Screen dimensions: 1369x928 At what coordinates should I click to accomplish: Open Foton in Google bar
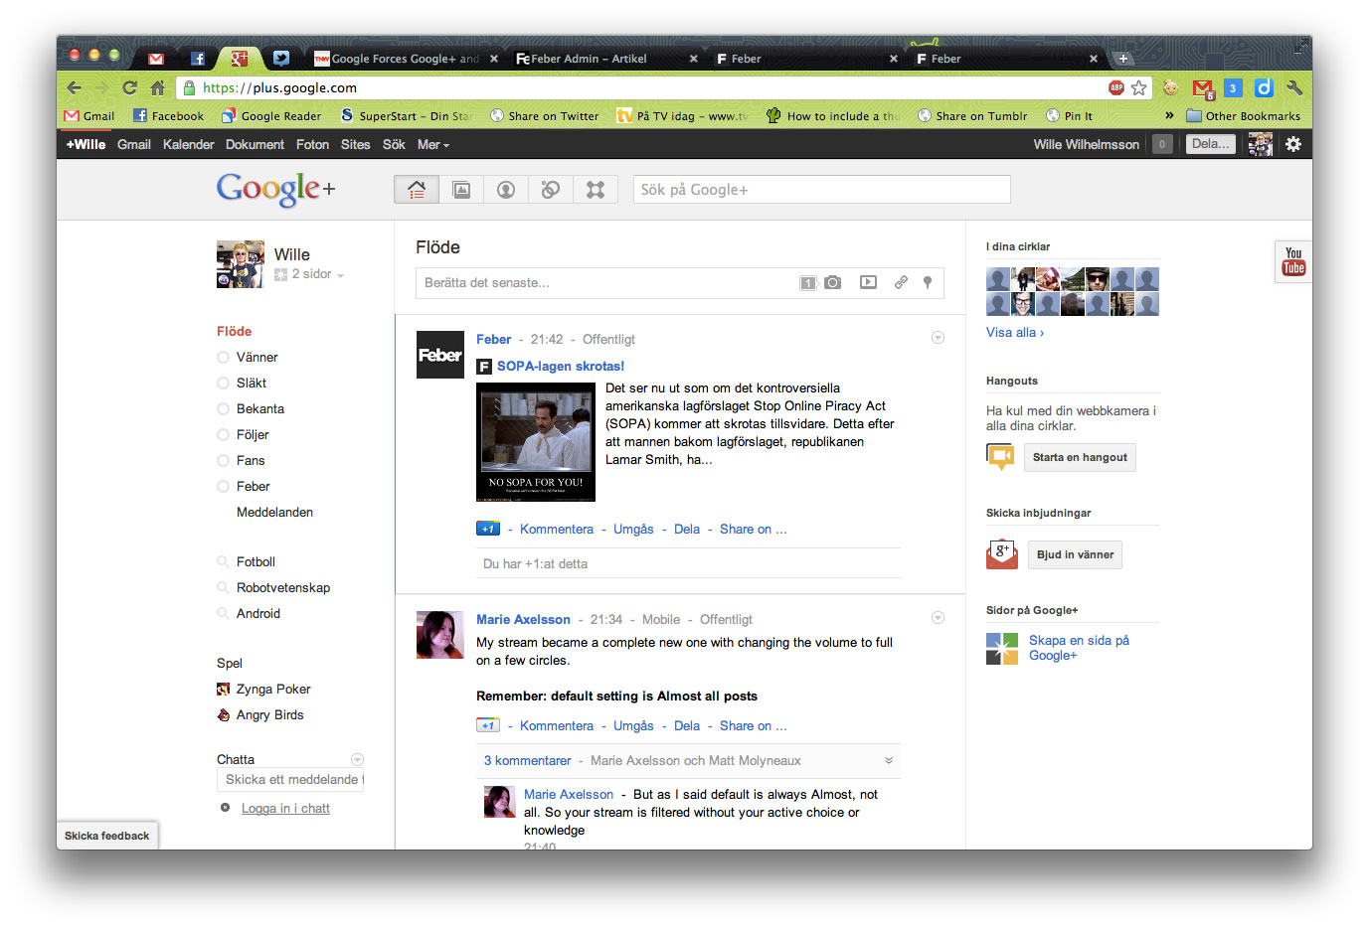[312, 144]
